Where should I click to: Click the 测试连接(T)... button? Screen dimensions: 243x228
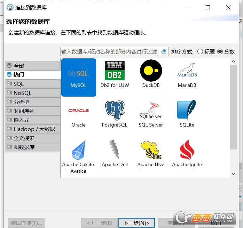(26, 223)
